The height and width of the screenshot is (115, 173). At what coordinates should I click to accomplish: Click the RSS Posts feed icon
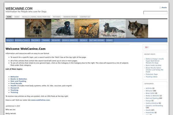[x=160, y=7]
